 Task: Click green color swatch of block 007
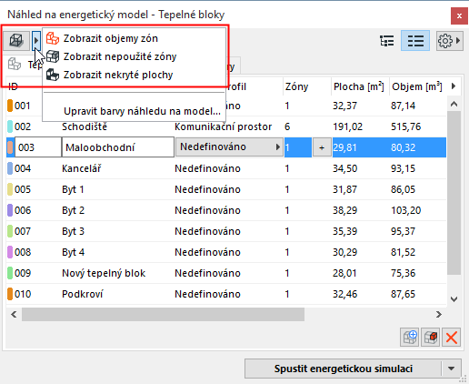[x=10, y=231]
